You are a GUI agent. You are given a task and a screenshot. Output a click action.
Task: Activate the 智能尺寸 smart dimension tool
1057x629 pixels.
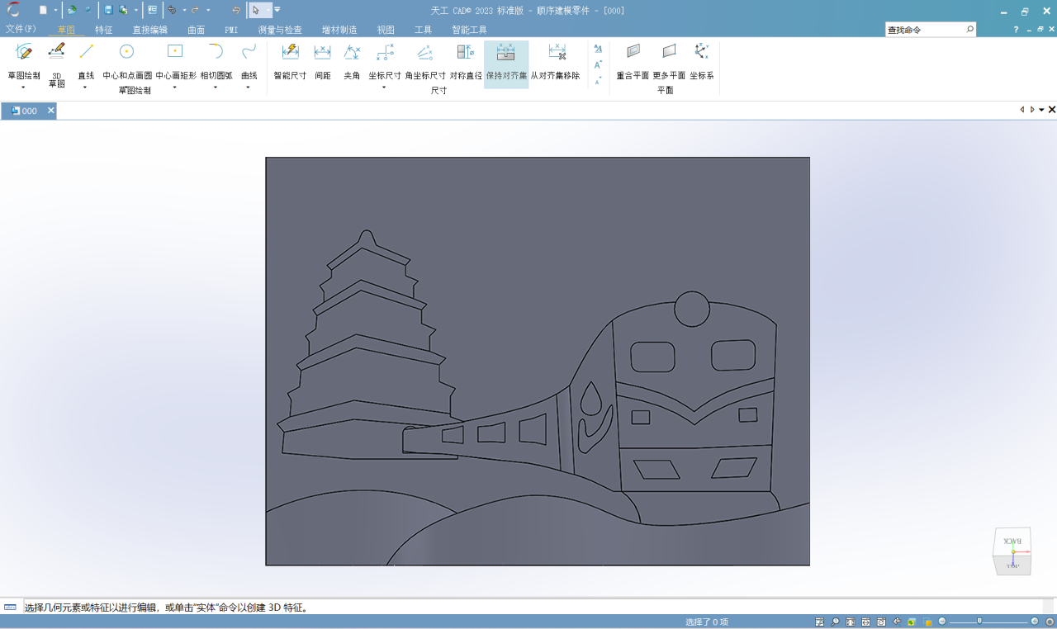point(290,61)
